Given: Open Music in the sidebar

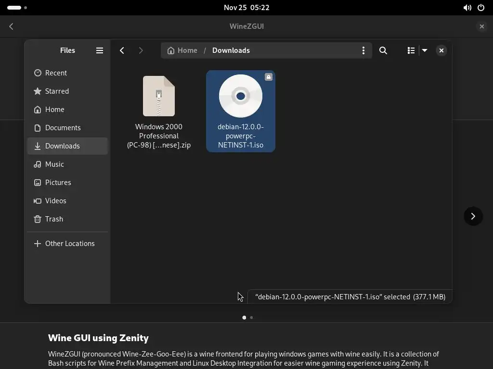Looking at the screenshot, I should (67, 164).
